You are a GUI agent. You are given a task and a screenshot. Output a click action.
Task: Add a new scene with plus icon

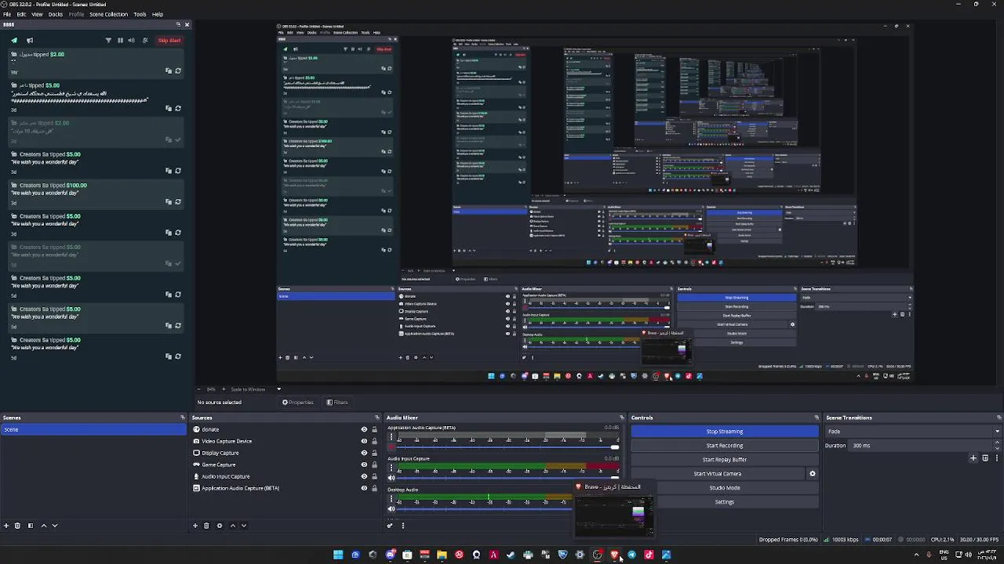pos(6,526)
